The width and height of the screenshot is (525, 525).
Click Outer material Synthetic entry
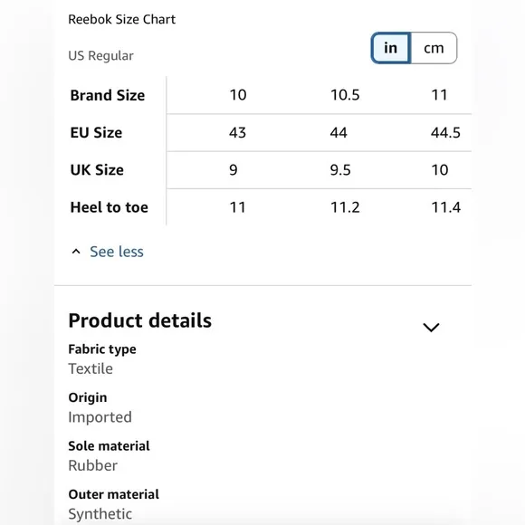pyautogui.click(x=113, y=504)
